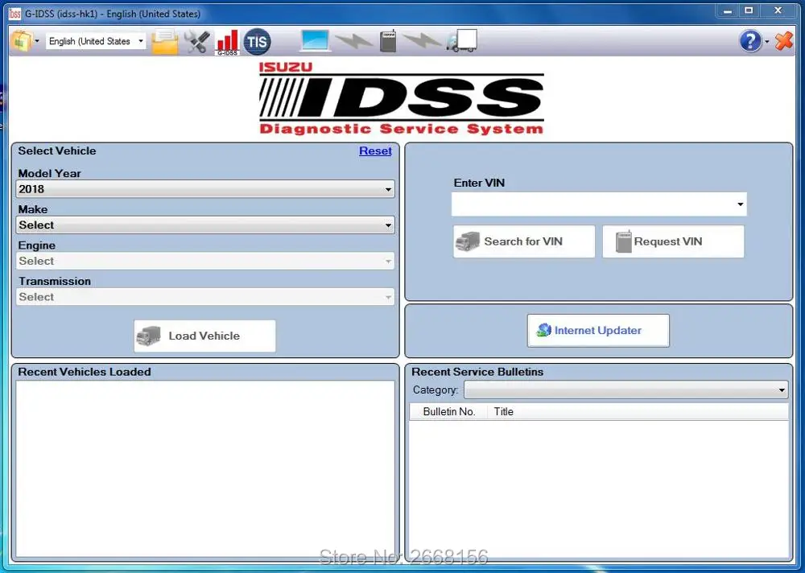Click the laptop computer connection icon
Viewport: 805px width, 573px height.
click(315, 41)
